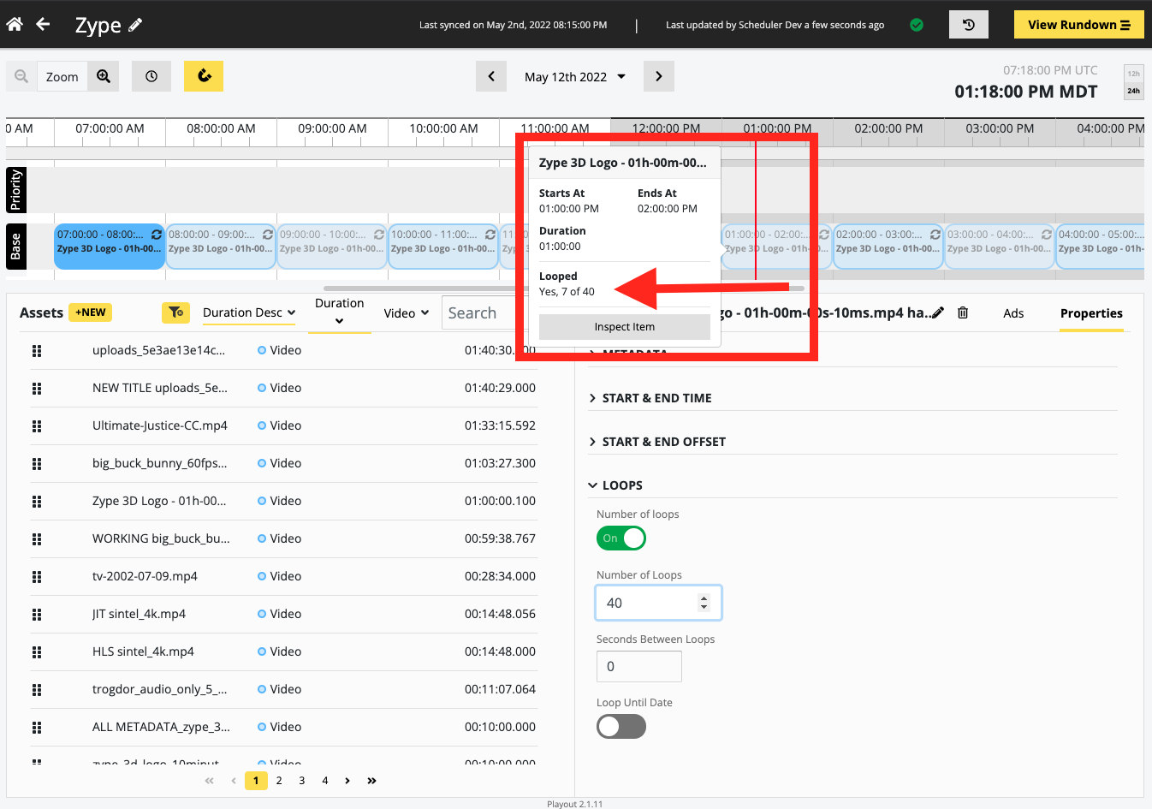Grab handle for HLS sintel_4k.mp4
This screenshot has width=1152, height=809.
[x=37, y=651]
